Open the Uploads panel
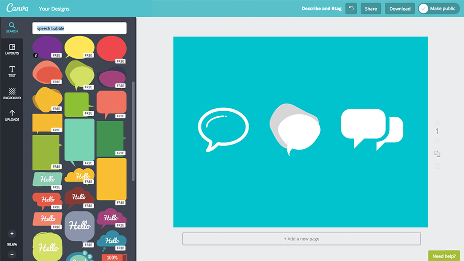This screenshot has height=261, width=464. (12, 115)
